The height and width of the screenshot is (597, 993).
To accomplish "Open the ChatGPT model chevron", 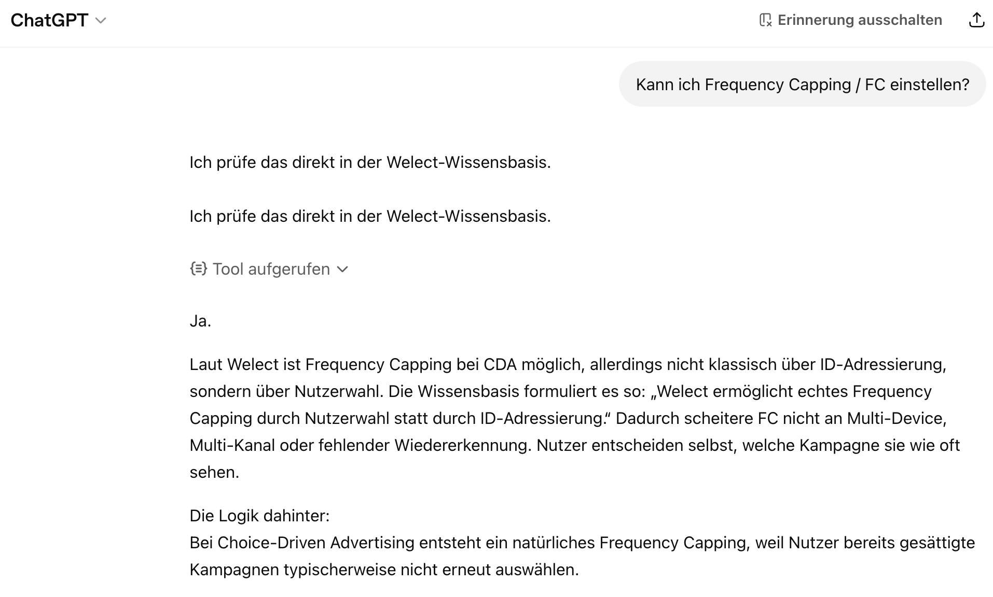I will pyautogui.click(x=101, y=21).
